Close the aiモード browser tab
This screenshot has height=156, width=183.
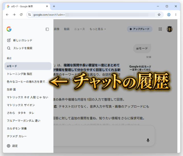(x=47, y=6)
